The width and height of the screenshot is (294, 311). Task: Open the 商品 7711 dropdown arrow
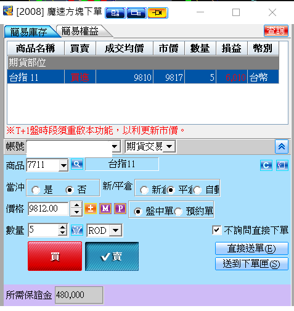tap(63, 165)
